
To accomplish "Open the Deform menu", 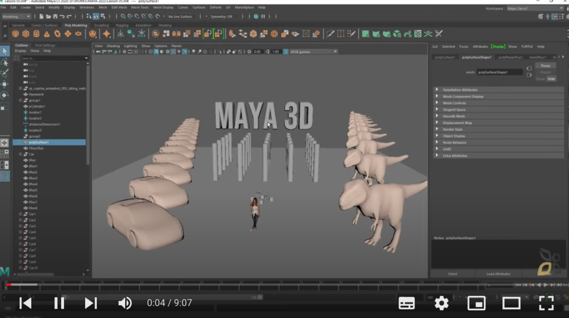I will [x=215, y=7].
